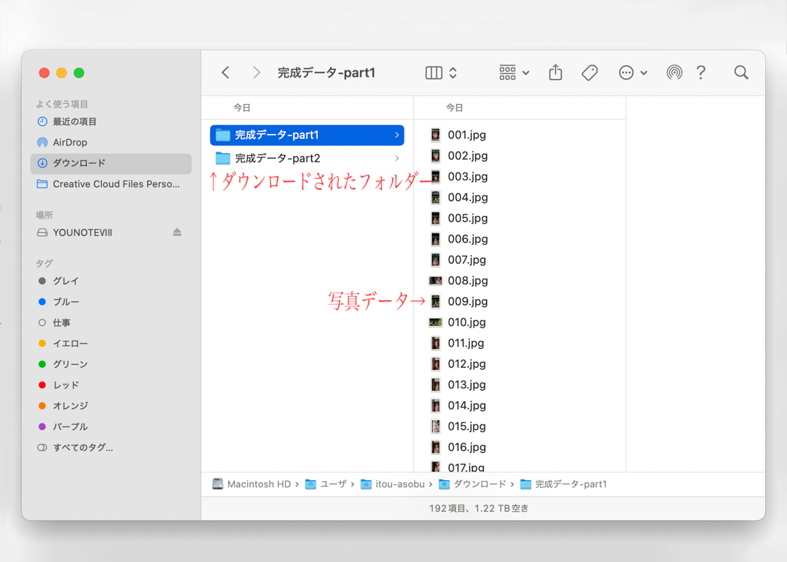Switch view with column view icon

tap(434, 72)
